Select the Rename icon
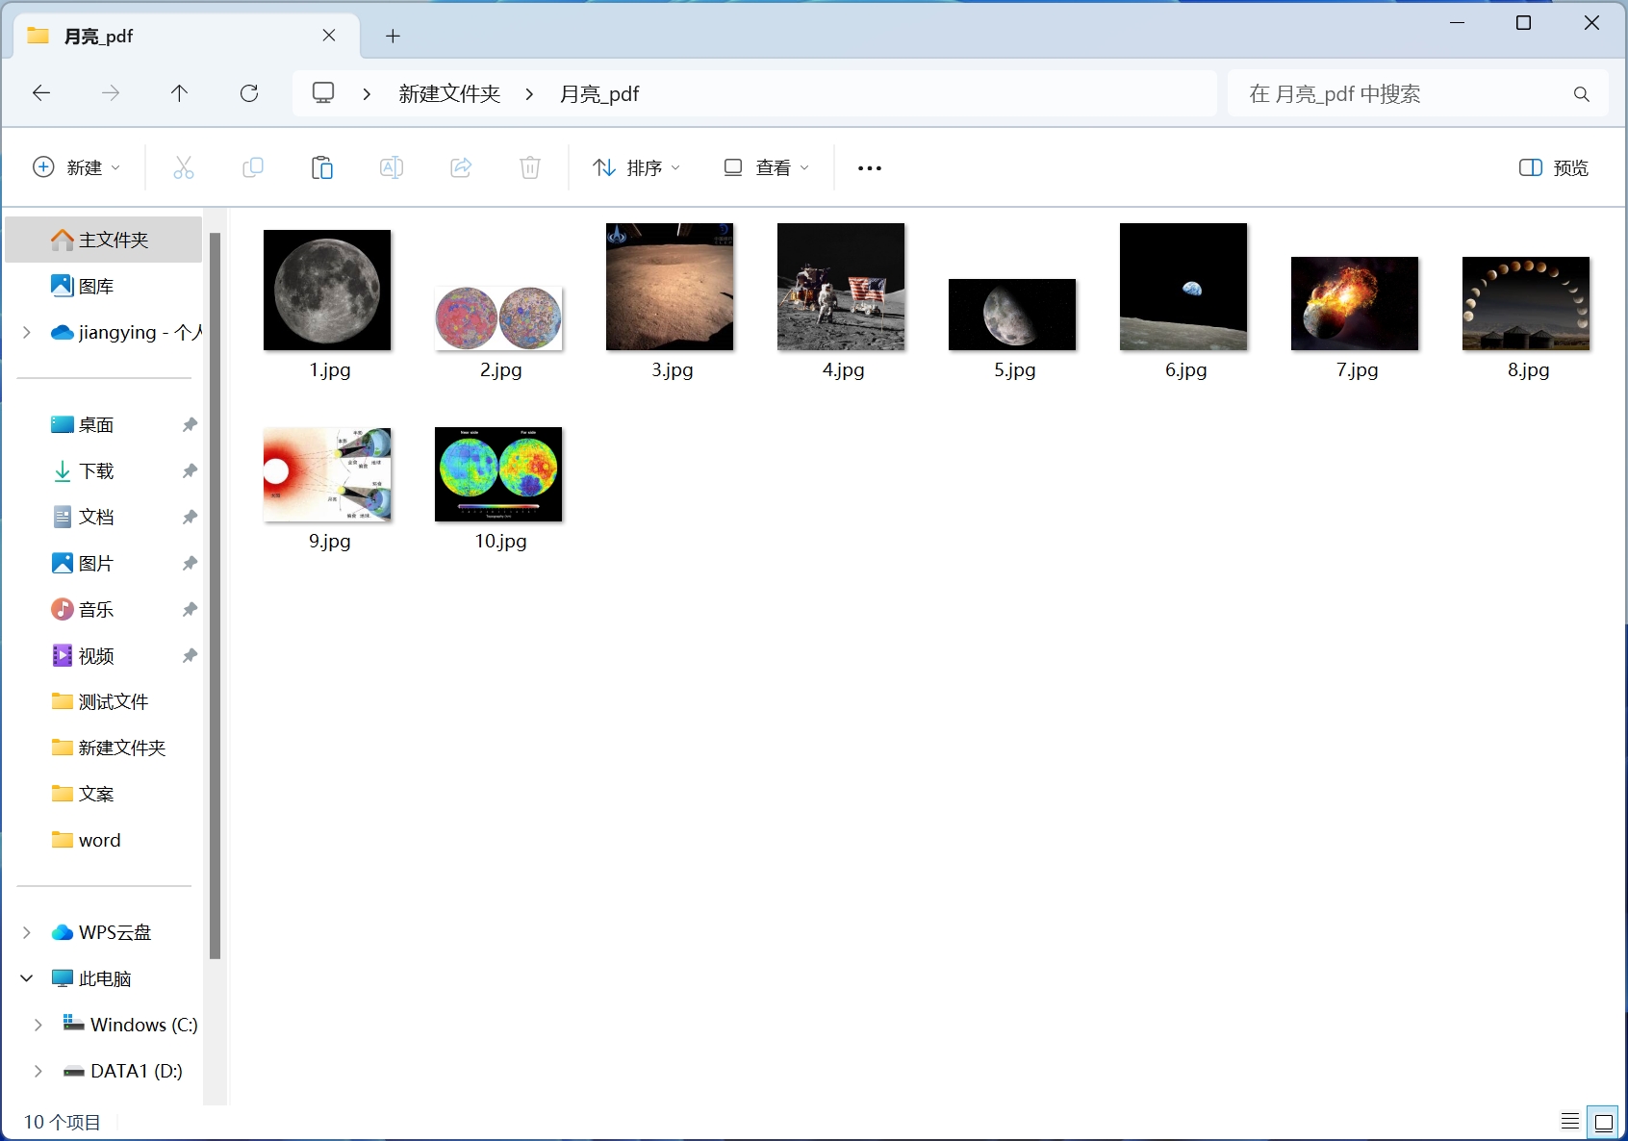1628x1141 pixels. (392, 167)
